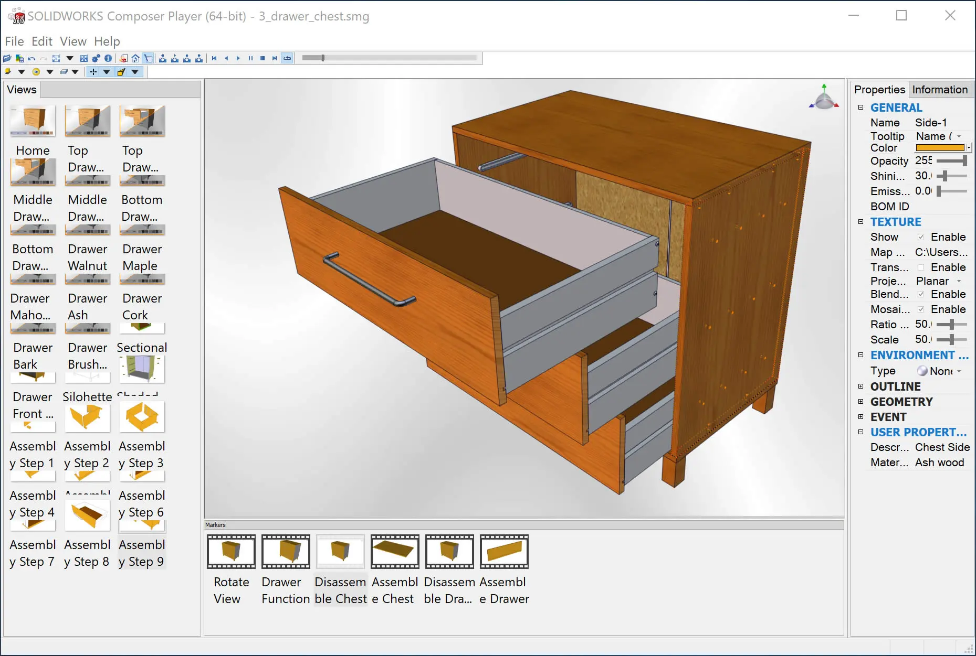
Task: Pause the animation playback
Action: [x=250, y=58]
